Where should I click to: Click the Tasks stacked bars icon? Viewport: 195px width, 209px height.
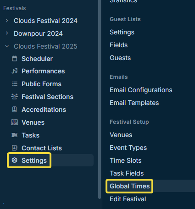[x=15, y=135]
